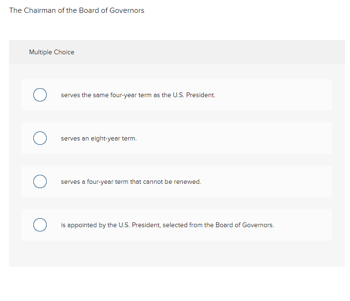
Task: Click the word 'same' in the first answer
Action: click(100, 95)
